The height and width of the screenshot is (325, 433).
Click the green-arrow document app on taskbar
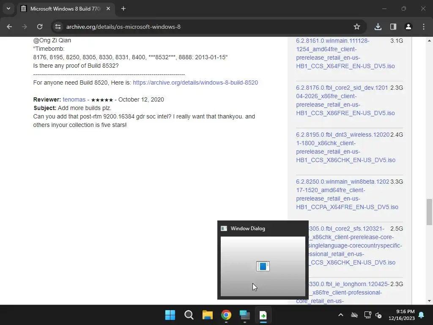(x=263, y=315)
